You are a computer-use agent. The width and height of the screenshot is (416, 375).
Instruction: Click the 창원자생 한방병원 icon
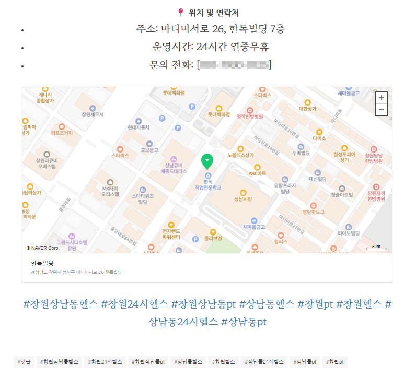coord(376,186)
